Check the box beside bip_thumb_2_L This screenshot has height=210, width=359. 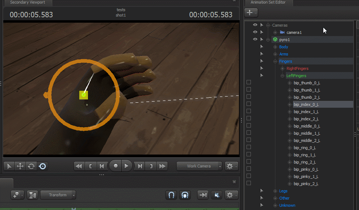(249, 97)
